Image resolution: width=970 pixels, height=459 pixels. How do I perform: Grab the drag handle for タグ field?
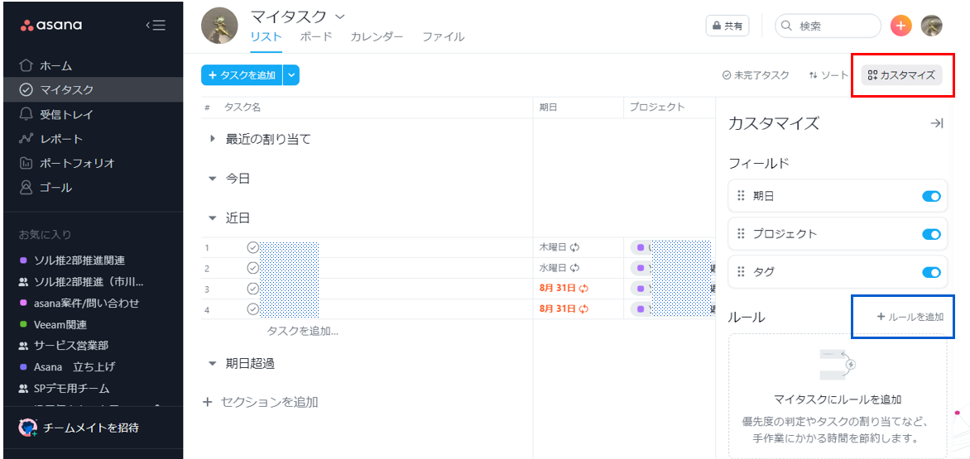tap(741, 272)
